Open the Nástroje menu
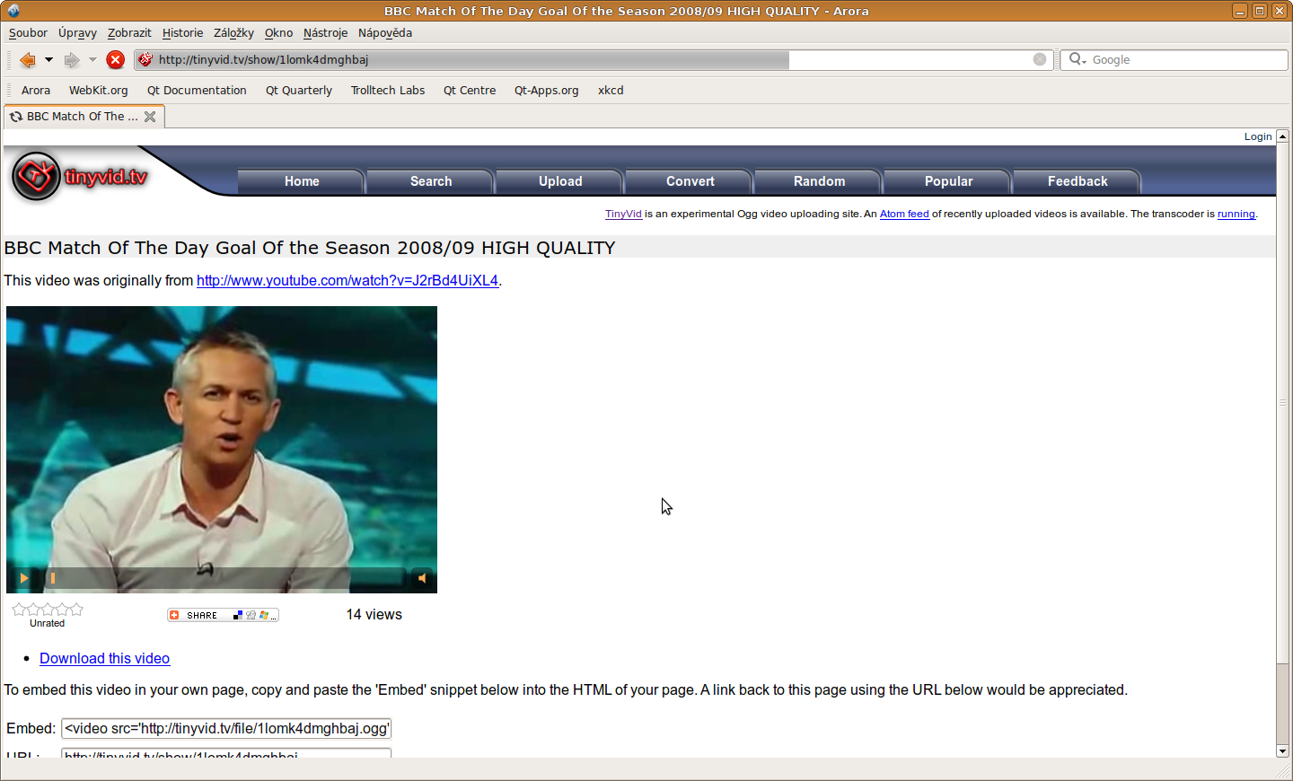 [x=325, y=33]
